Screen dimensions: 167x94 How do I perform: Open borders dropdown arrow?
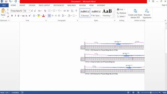pyautogui.click(x=76, y=16)
